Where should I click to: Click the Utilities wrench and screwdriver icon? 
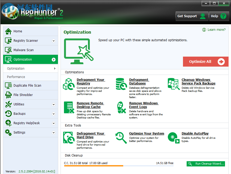(8, 104)
